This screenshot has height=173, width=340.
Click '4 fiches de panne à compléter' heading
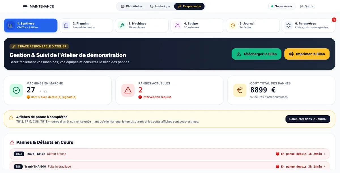[x=42, y=117]
